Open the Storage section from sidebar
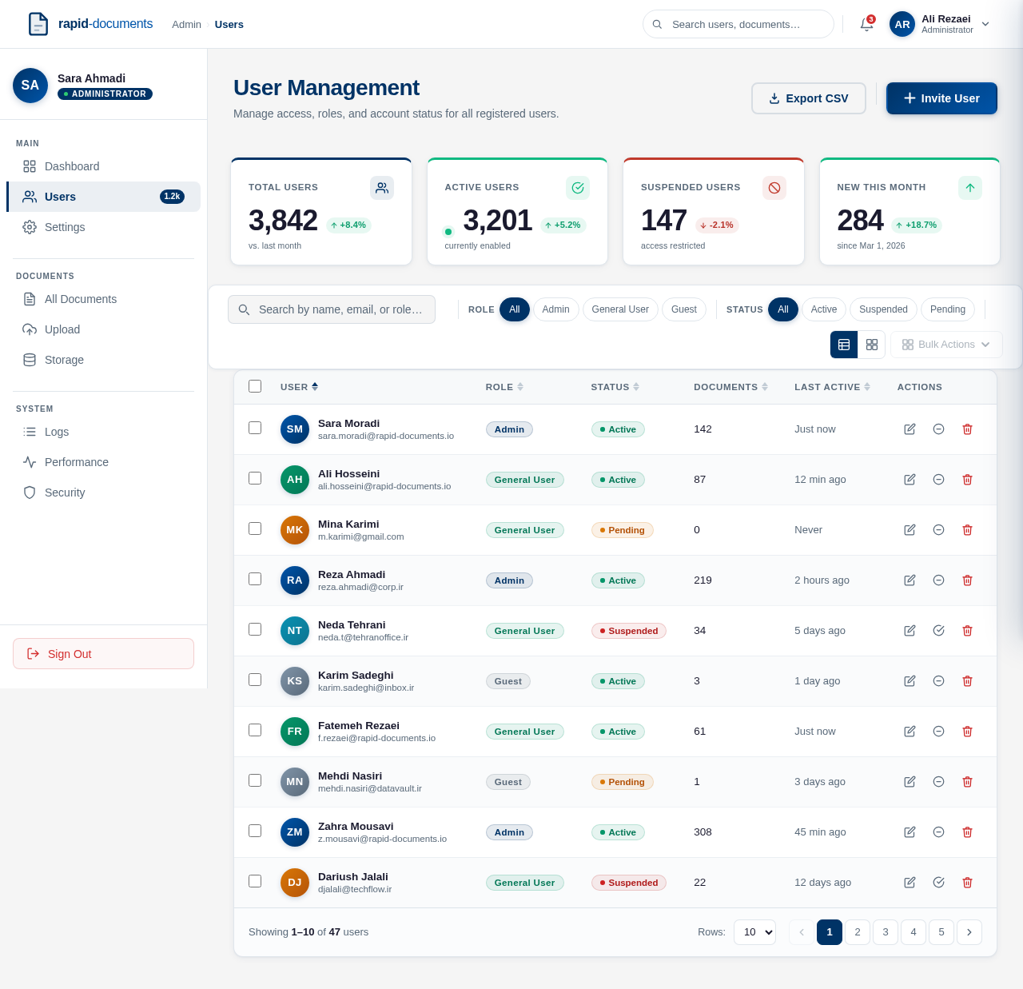Screen dimensions: 1023x989 coord(63,360)
